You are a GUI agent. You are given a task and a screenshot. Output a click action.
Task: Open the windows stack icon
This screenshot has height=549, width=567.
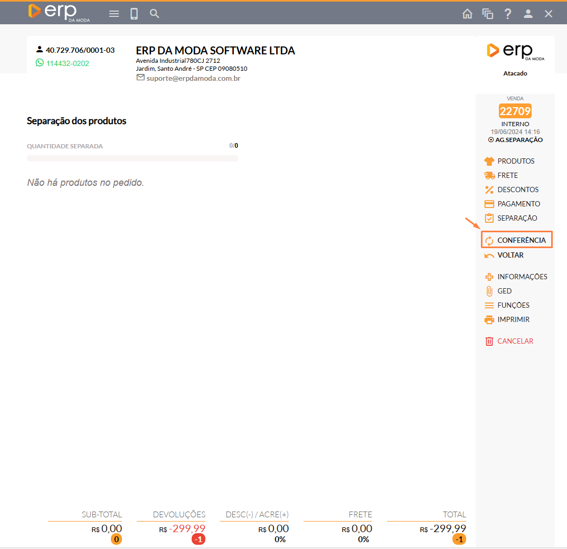pyautogui.click(x=487, y=14)
